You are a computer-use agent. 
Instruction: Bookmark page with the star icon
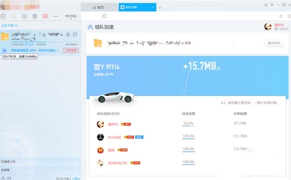(x=281, y=16)
